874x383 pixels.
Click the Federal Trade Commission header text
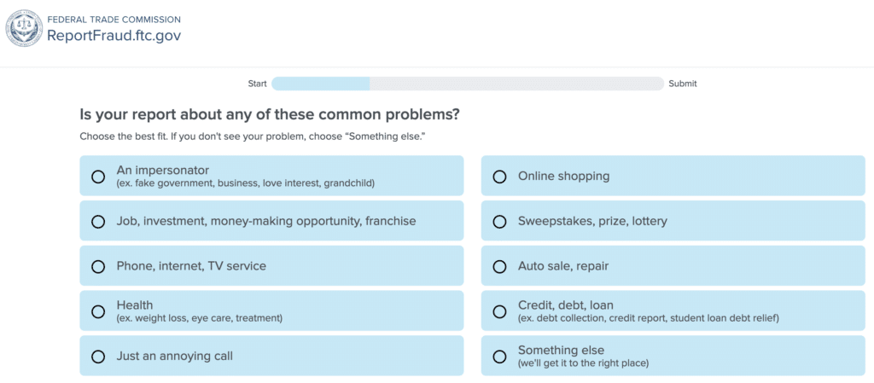pyautogui.click(x=114, y=19)
